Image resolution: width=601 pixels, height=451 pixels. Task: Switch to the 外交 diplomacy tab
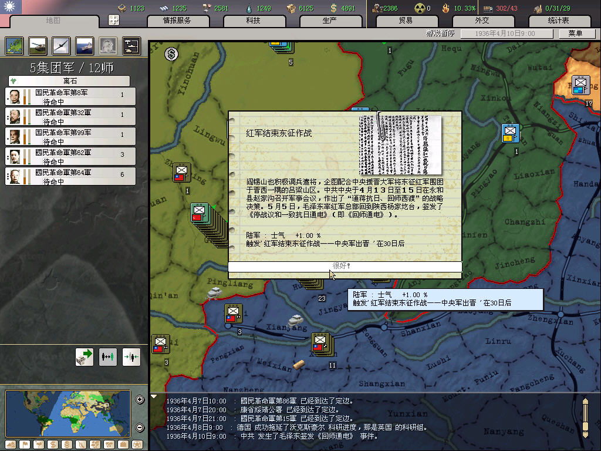[482, 21]
